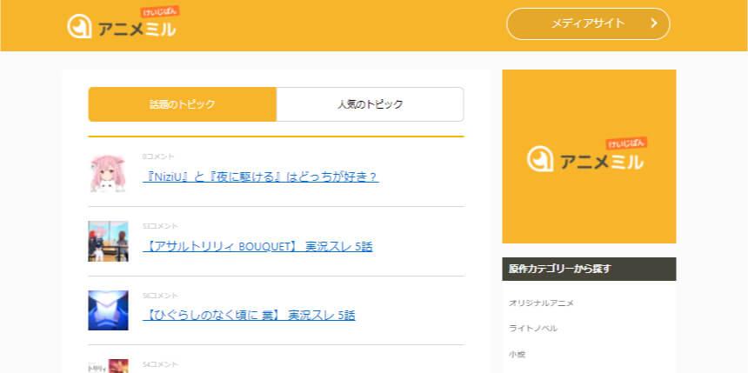Select 小説 category in sidebar
This screenshot has height=373, width=748.
[518, 354]
